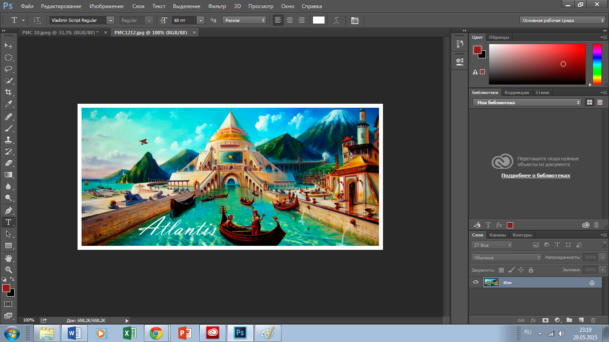Screen dimensions: 609x342
Task: Create a new layer
Action: 581,320
